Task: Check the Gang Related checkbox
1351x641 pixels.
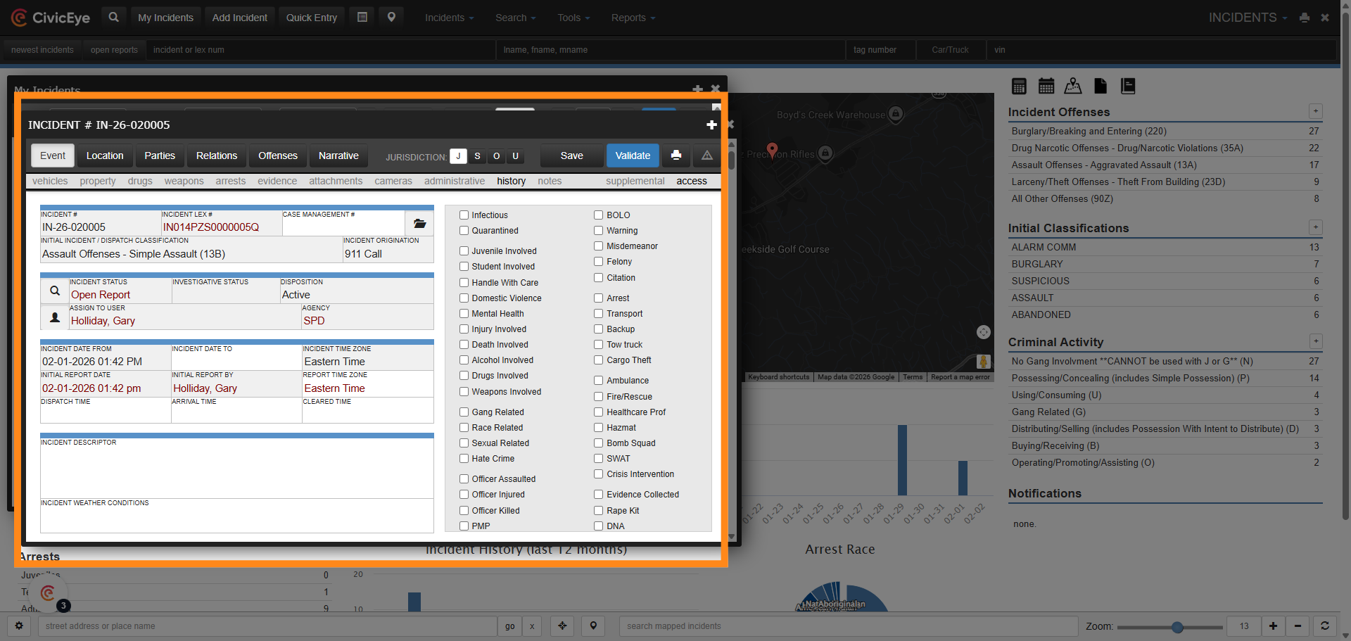Action: click(464, 412)
